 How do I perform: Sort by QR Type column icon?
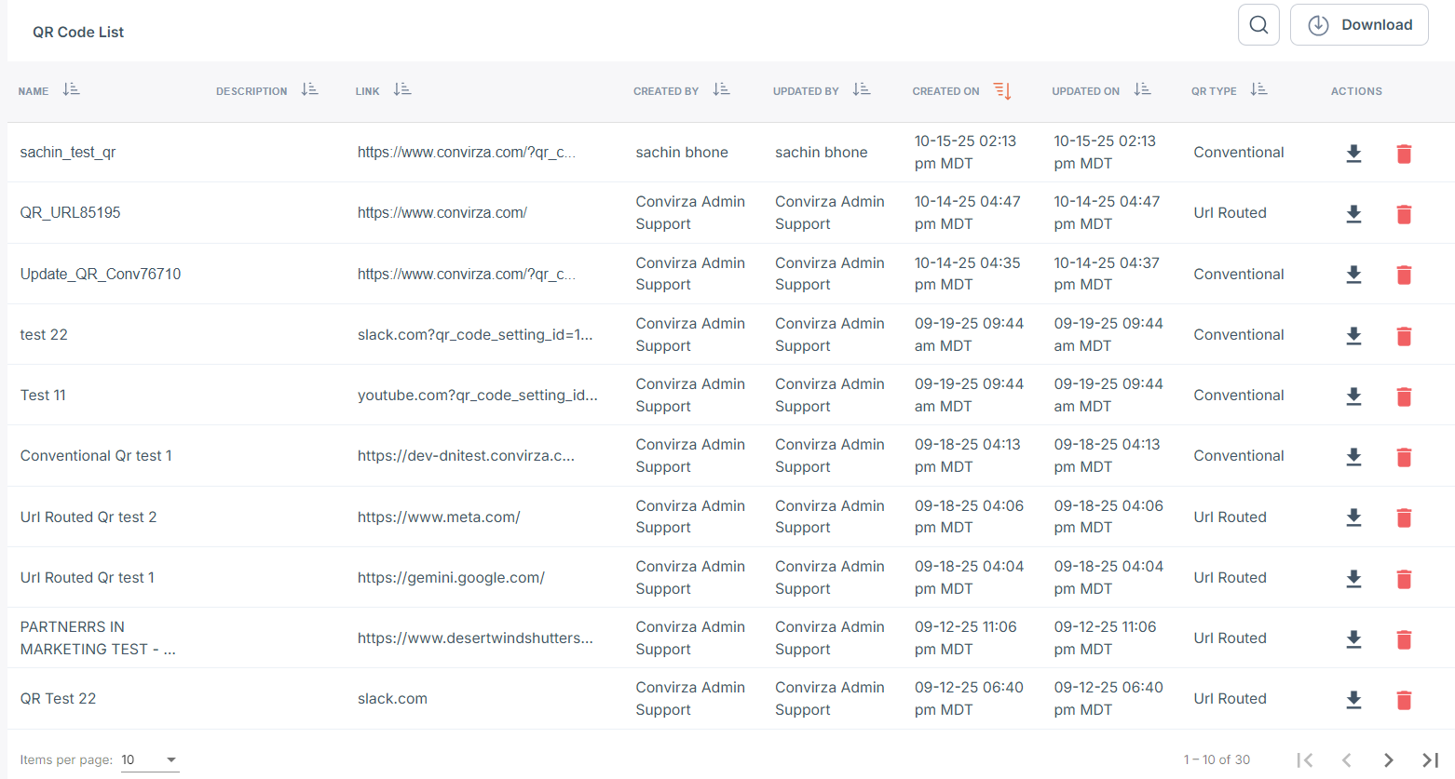(x=1258, y=90)
